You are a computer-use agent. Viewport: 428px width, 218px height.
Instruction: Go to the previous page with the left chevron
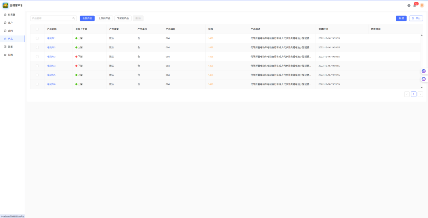(407, 94)
